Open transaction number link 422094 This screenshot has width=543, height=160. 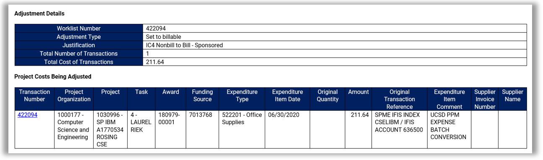click(27, 115)
